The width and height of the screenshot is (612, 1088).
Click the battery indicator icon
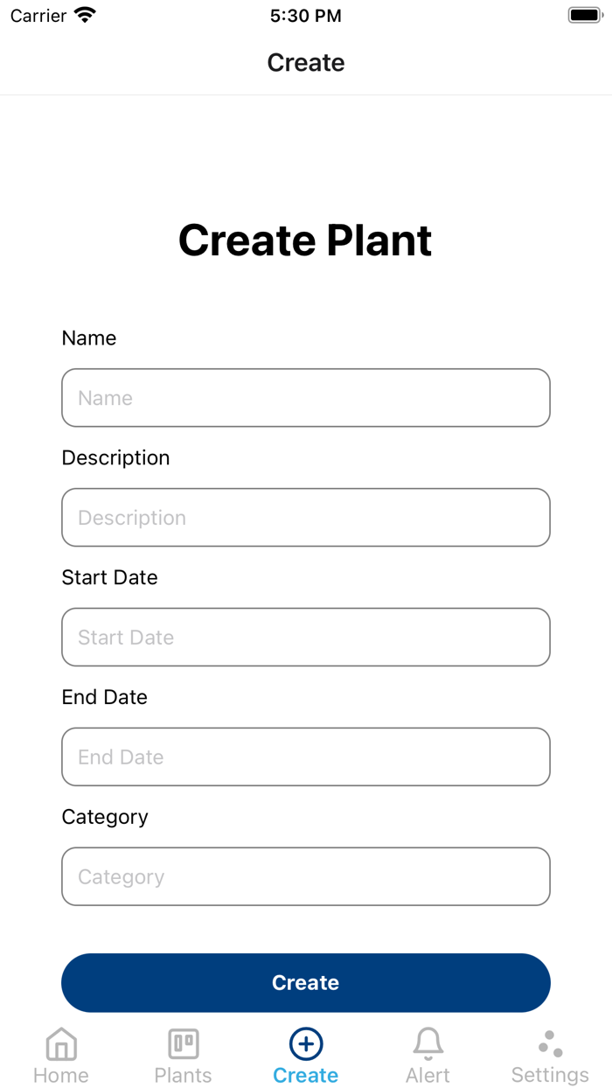tap(585, 16)
